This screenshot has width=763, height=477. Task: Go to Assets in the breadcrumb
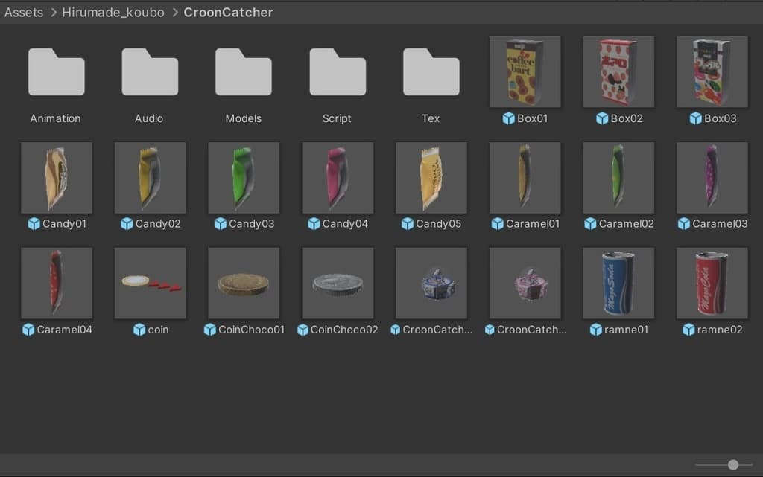tap(24, 12)
